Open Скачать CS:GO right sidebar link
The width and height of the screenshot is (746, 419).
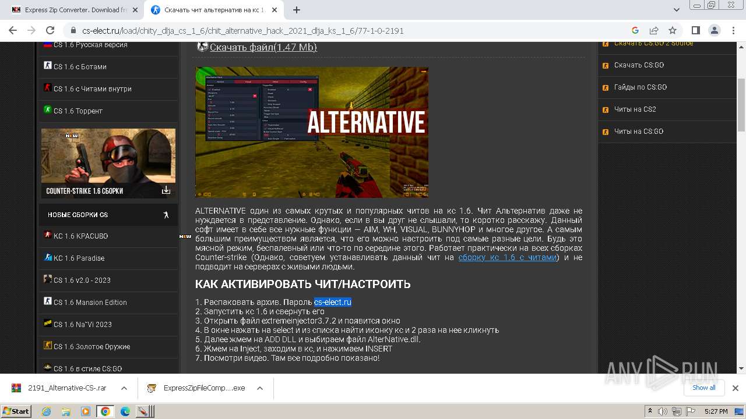coord(639,65)
